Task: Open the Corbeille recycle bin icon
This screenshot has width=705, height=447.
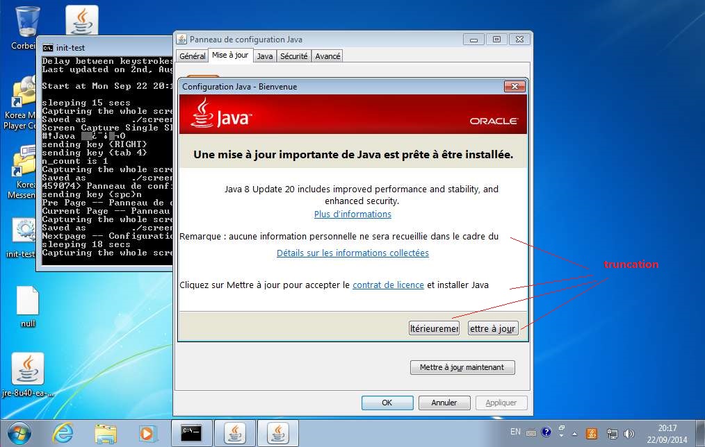Action: [26, 24]
